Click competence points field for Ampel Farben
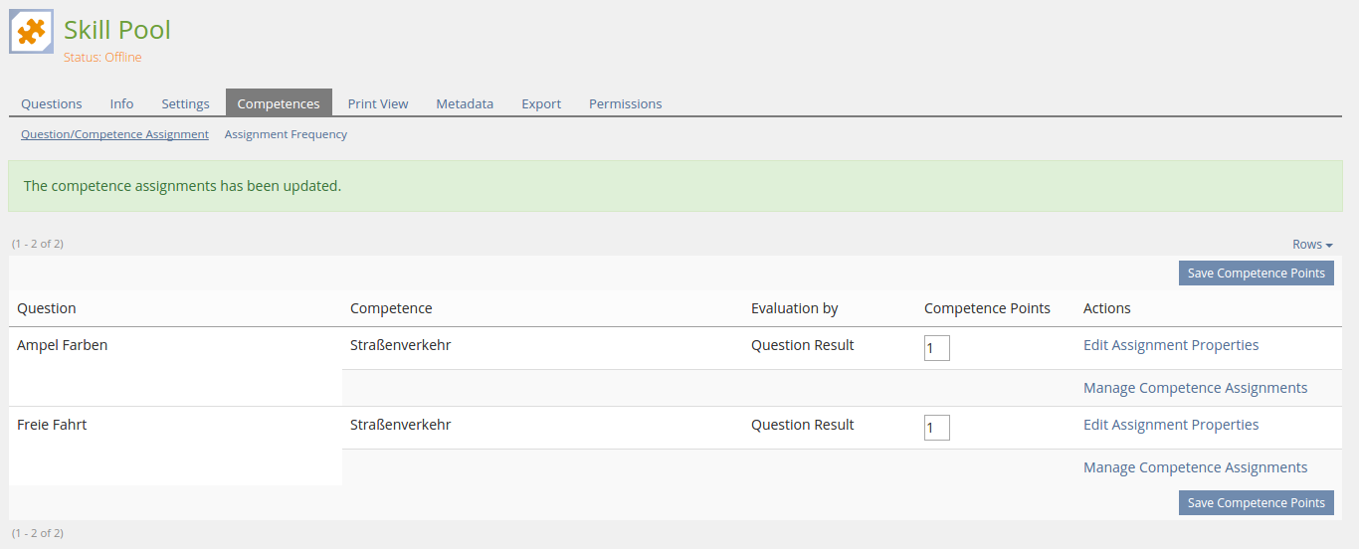Screen dimensions: 1359x549 [936, 348]
